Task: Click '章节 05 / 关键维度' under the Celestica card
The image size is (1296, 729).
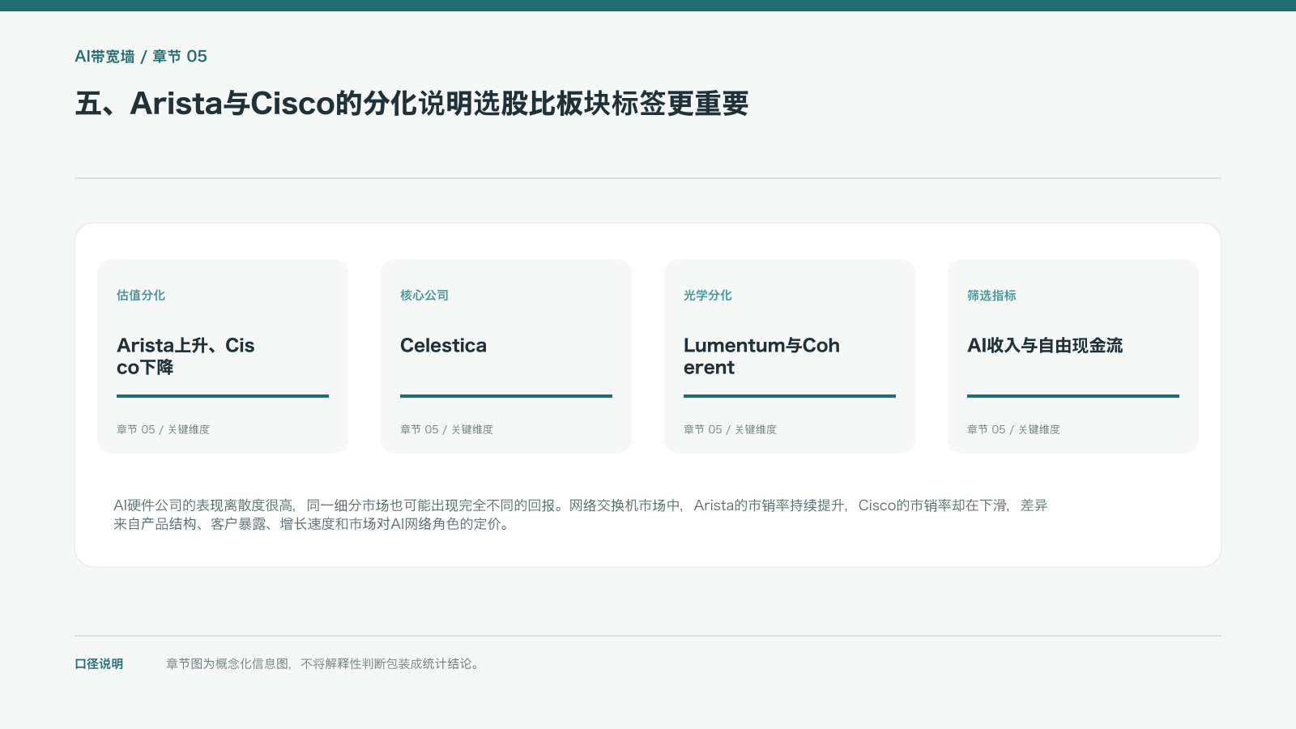Action: point(446,429)
